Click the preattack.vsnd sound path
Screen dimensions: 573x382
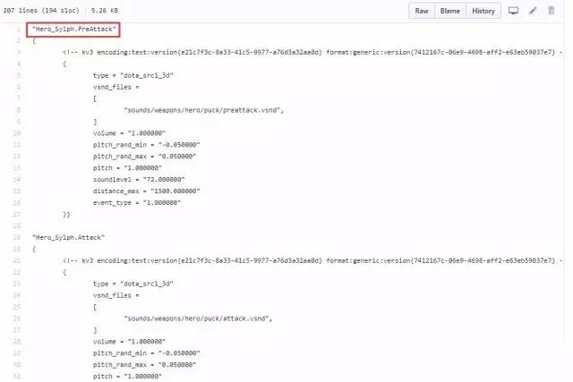[x=203, y=110]
